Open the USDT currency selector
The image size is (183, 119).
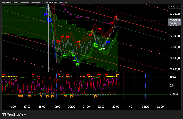[x=175, y=7]
